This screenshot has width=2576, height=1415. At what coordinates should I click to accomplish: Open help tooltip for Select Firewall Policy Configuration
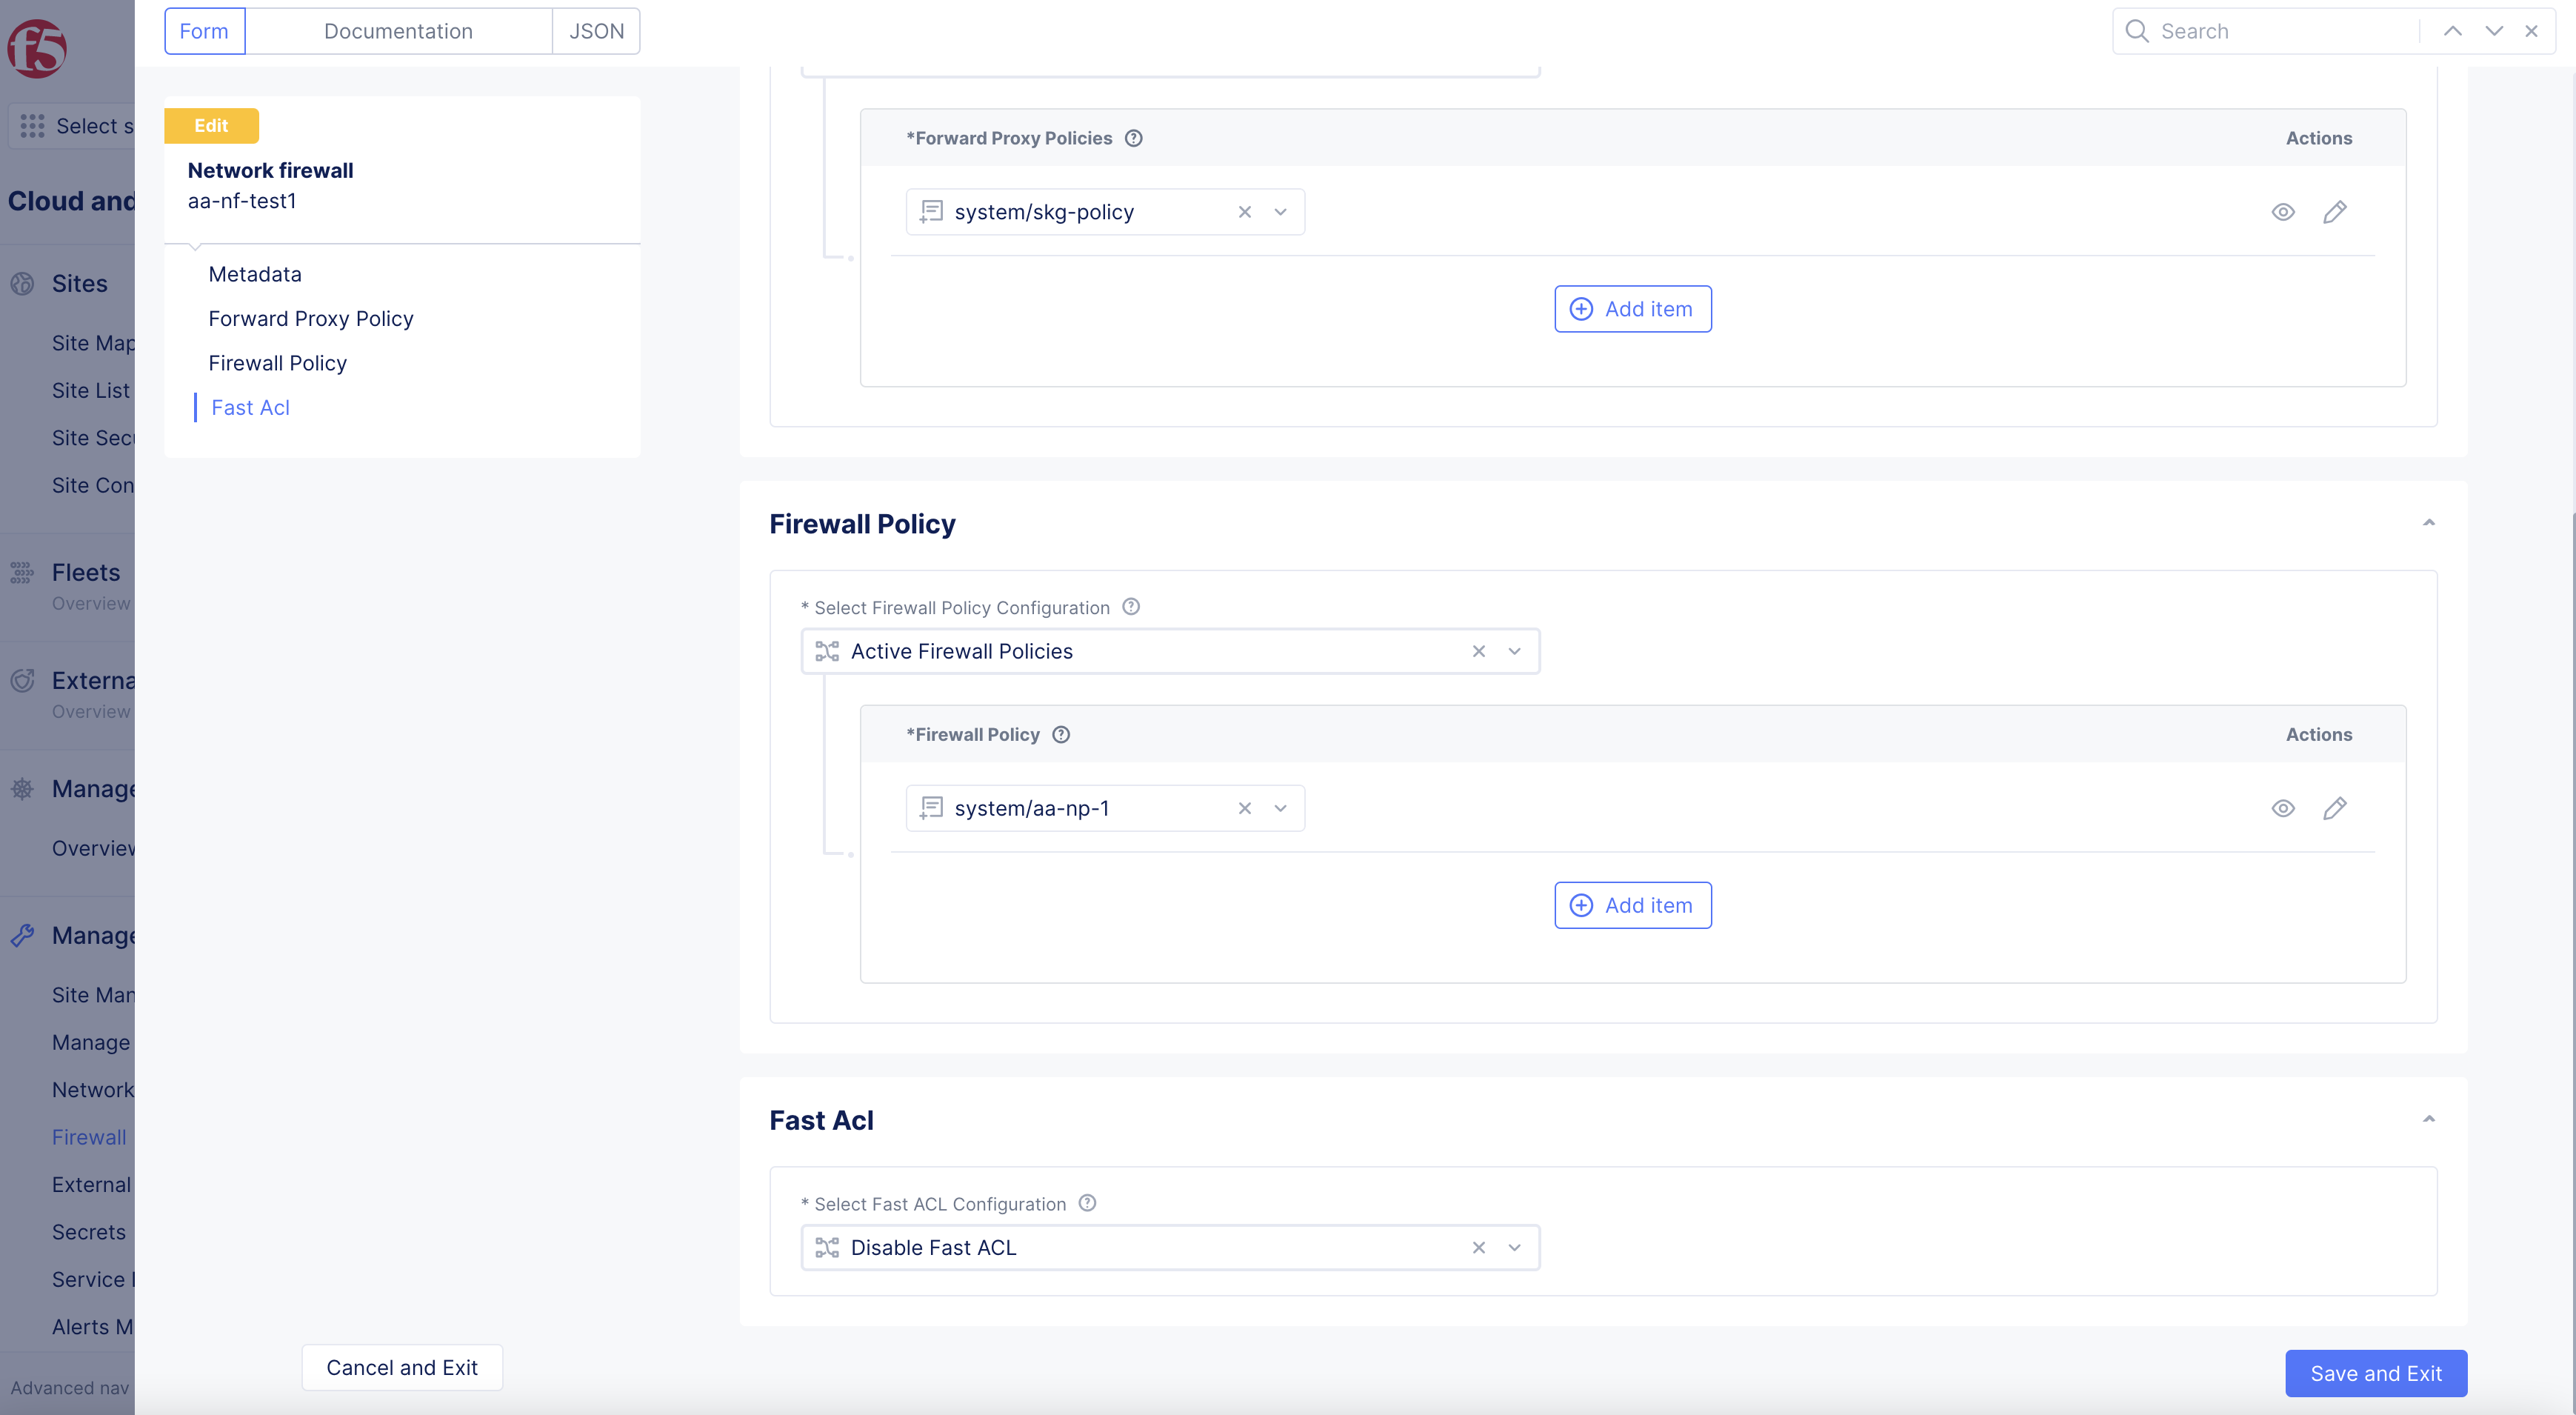coord(1131,607)
